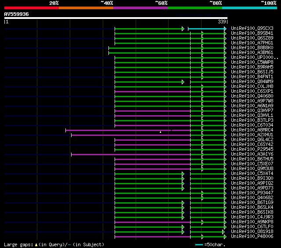The height and width of the screenshot is (248, 281).
Task: View hit UniRef100_A6N1A9
Action: (x=252, y=106)
